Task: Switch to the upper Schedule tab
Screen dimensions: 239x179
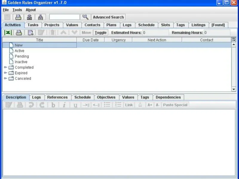Action: click(146, 25)
